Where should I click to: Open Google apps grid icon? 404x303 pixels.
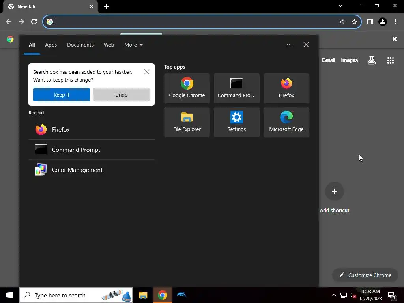click(x=391, y=60)
